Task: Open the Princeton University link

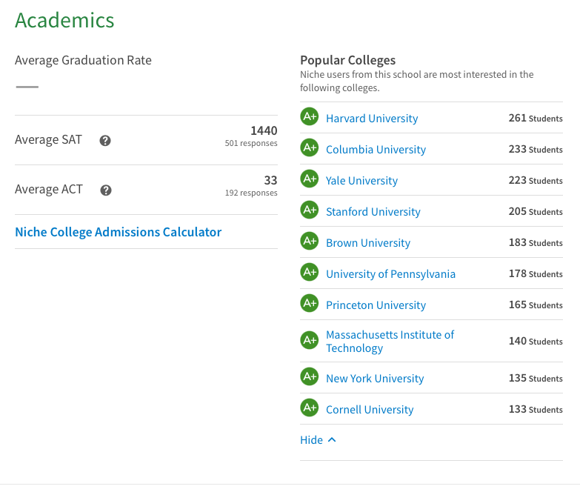Action: [376, 305]
